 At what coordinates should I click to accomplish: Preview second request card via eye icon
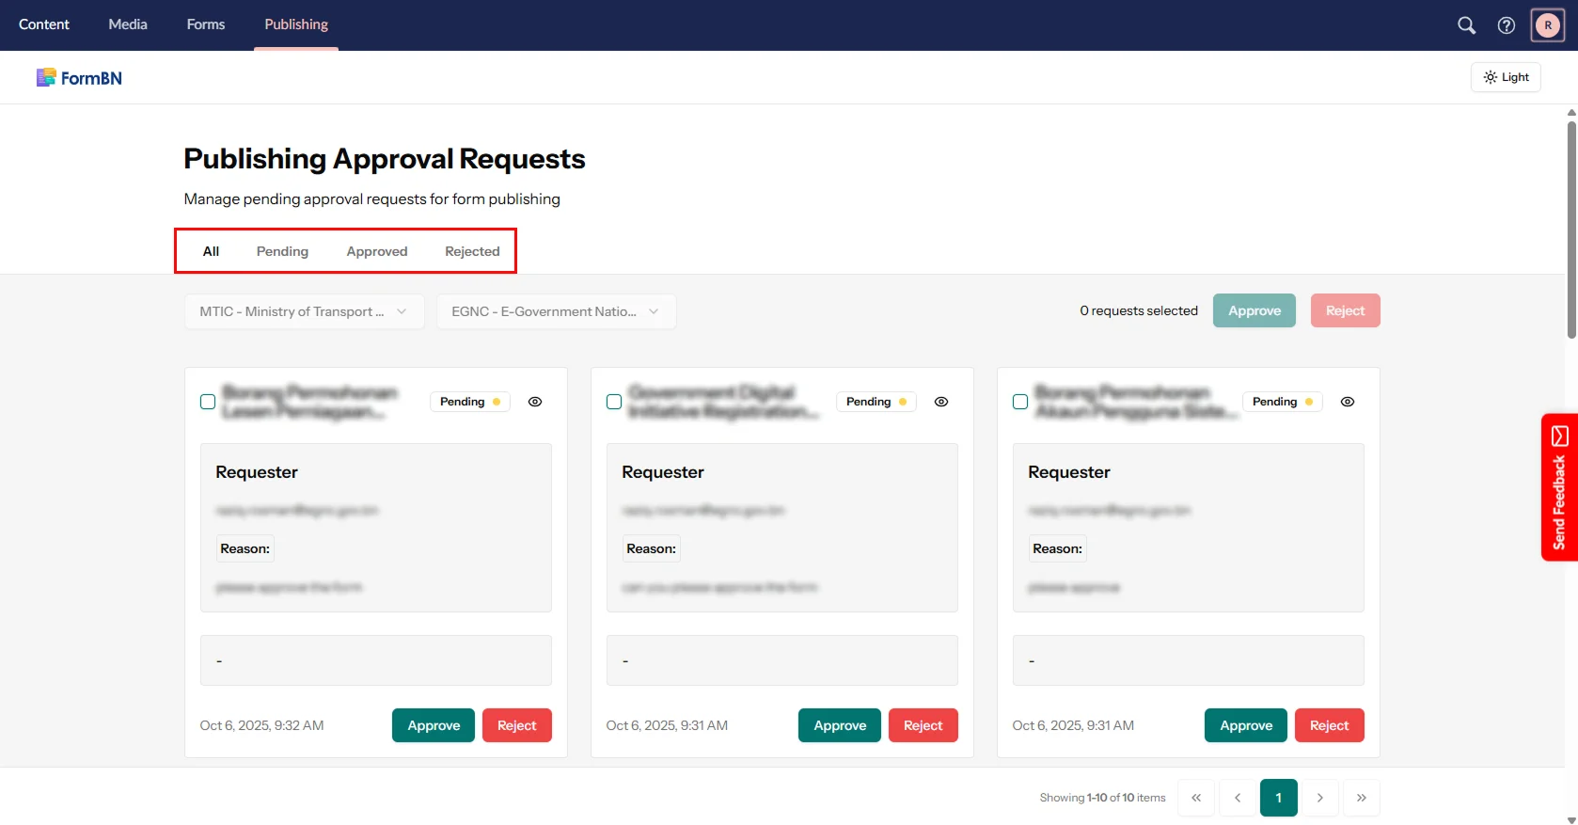click(x=941, y=402)
